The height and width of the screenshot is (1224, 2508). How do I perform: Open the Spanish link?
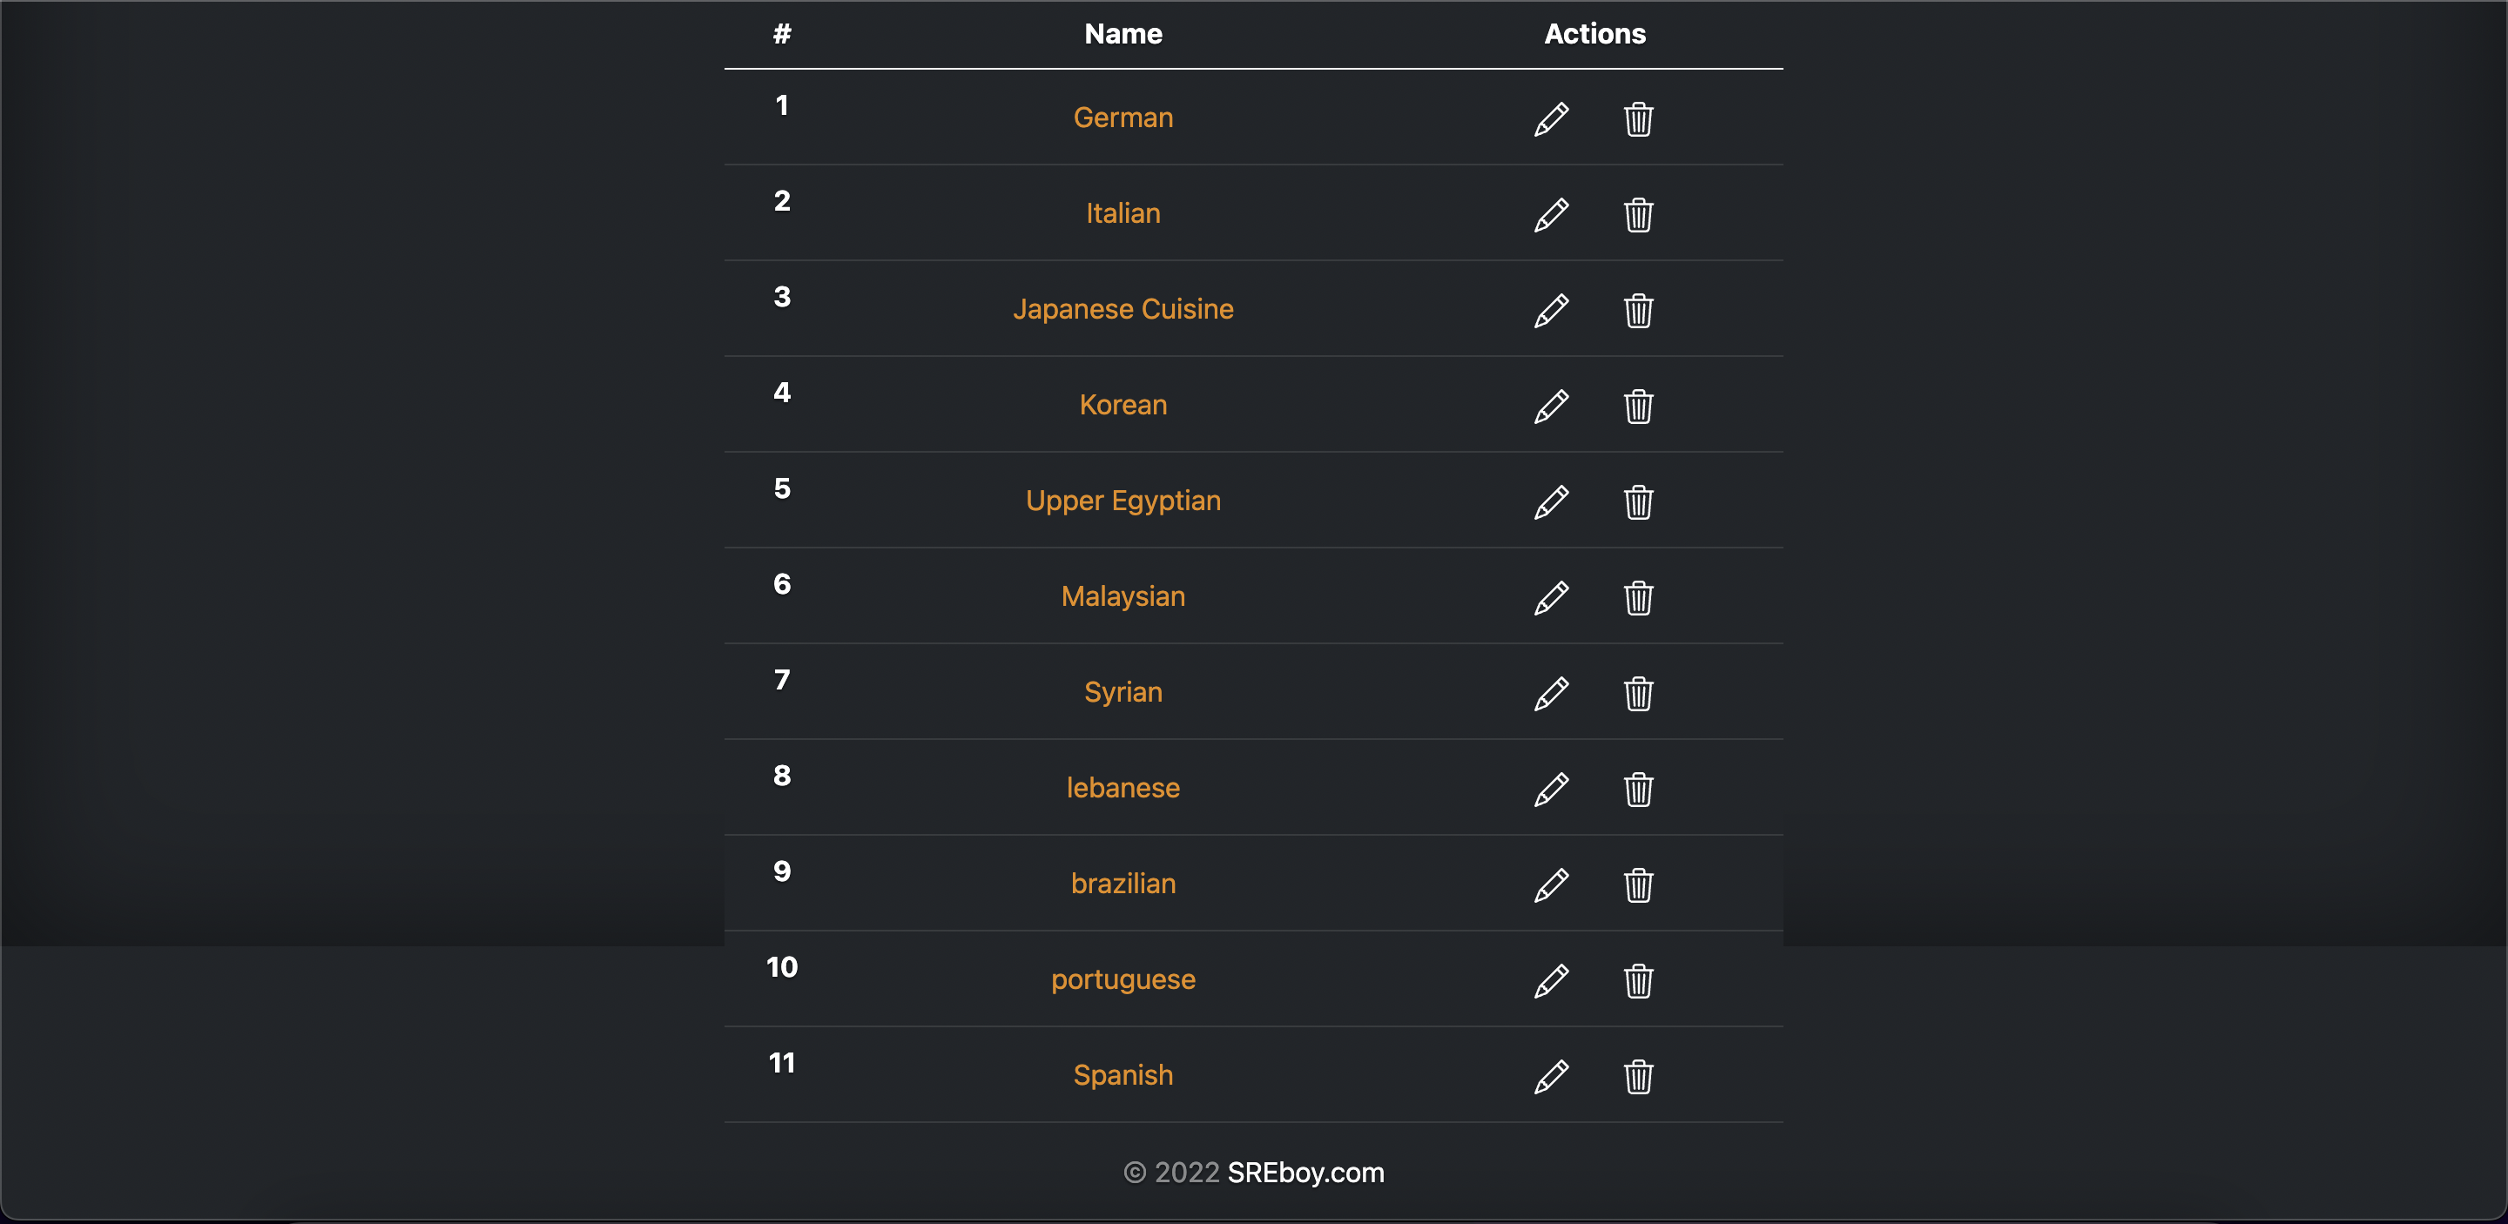pos(1123,1075)
